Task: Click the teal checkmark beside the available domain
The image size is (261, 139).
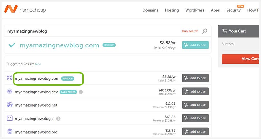Action: pos(12,45)
